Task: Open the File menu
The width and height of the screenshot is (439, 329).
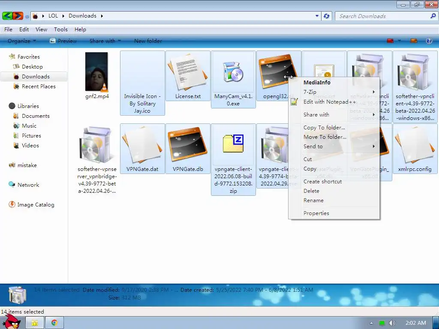Action: 8,30
